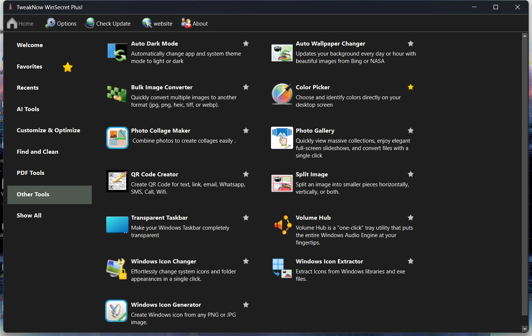This screenshot has width=532, height=336.
Task: Star Auto Wallpaper Changer as favorite
Action: [x=411, y=43]
